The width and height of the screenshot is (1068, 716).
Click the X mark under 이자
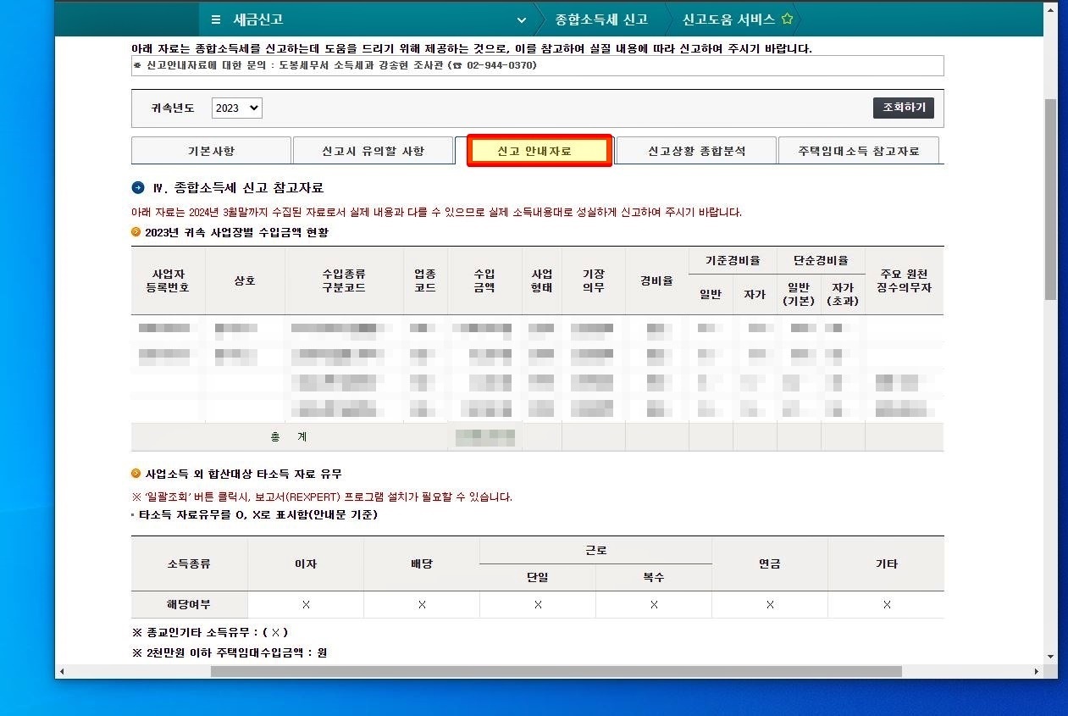(306, 604)
